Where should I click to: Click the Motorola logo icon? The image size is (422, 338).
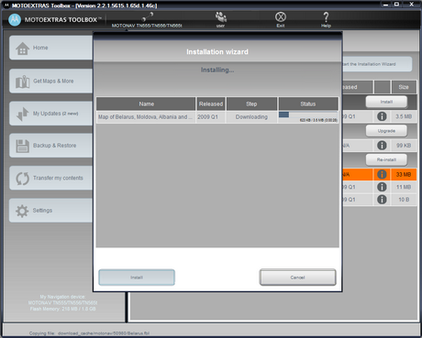click(x=15, y=20)
